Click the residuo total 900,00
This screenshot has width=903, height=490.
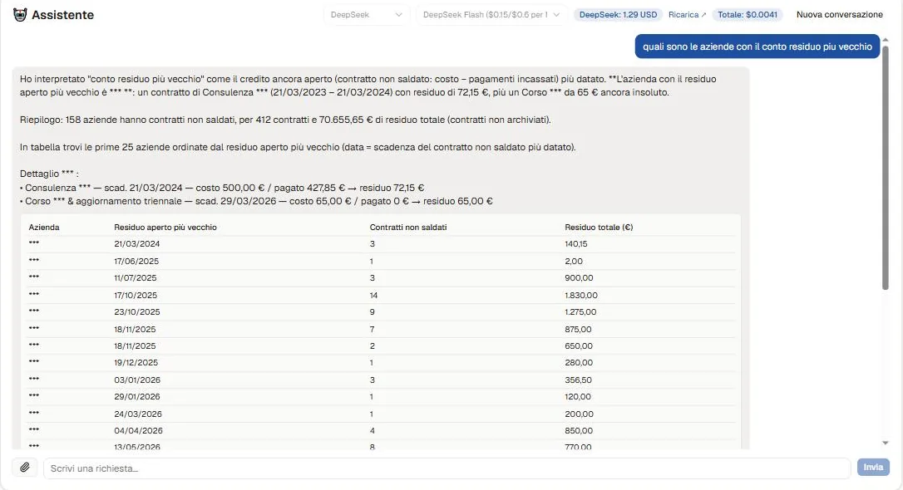(x=579, y=277)
